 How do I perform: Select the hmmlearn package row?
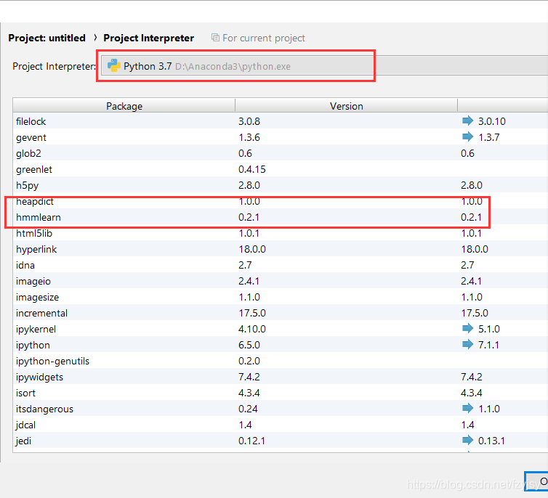click(x=281, y=217)
